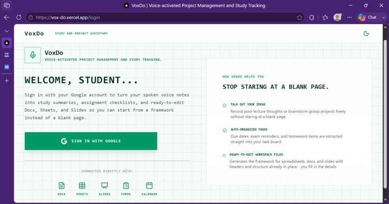Image resolution: width=389 pixels, height=204 pixels.
Task: Add new tab with plus icon
Action: pyautogui.click(x=7, y=81)
